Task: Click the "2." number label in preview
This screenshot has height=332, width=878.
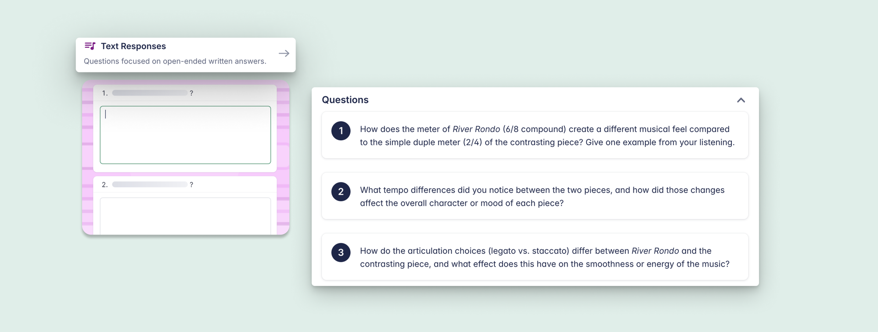Action: coord(104,185)
